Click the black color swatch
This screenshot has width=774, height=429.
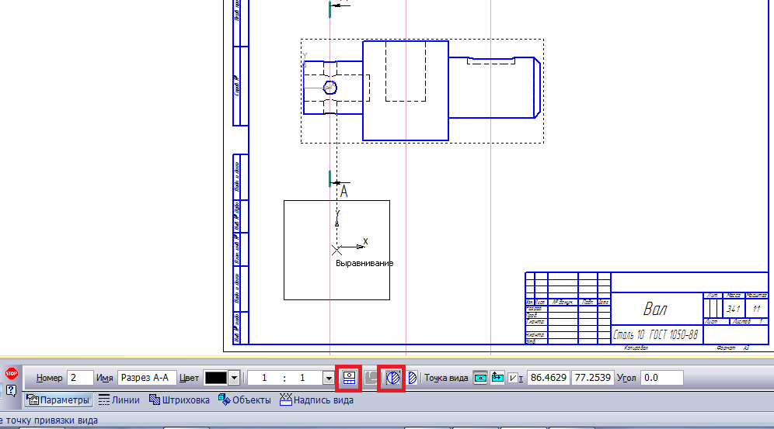click(215, 378)
